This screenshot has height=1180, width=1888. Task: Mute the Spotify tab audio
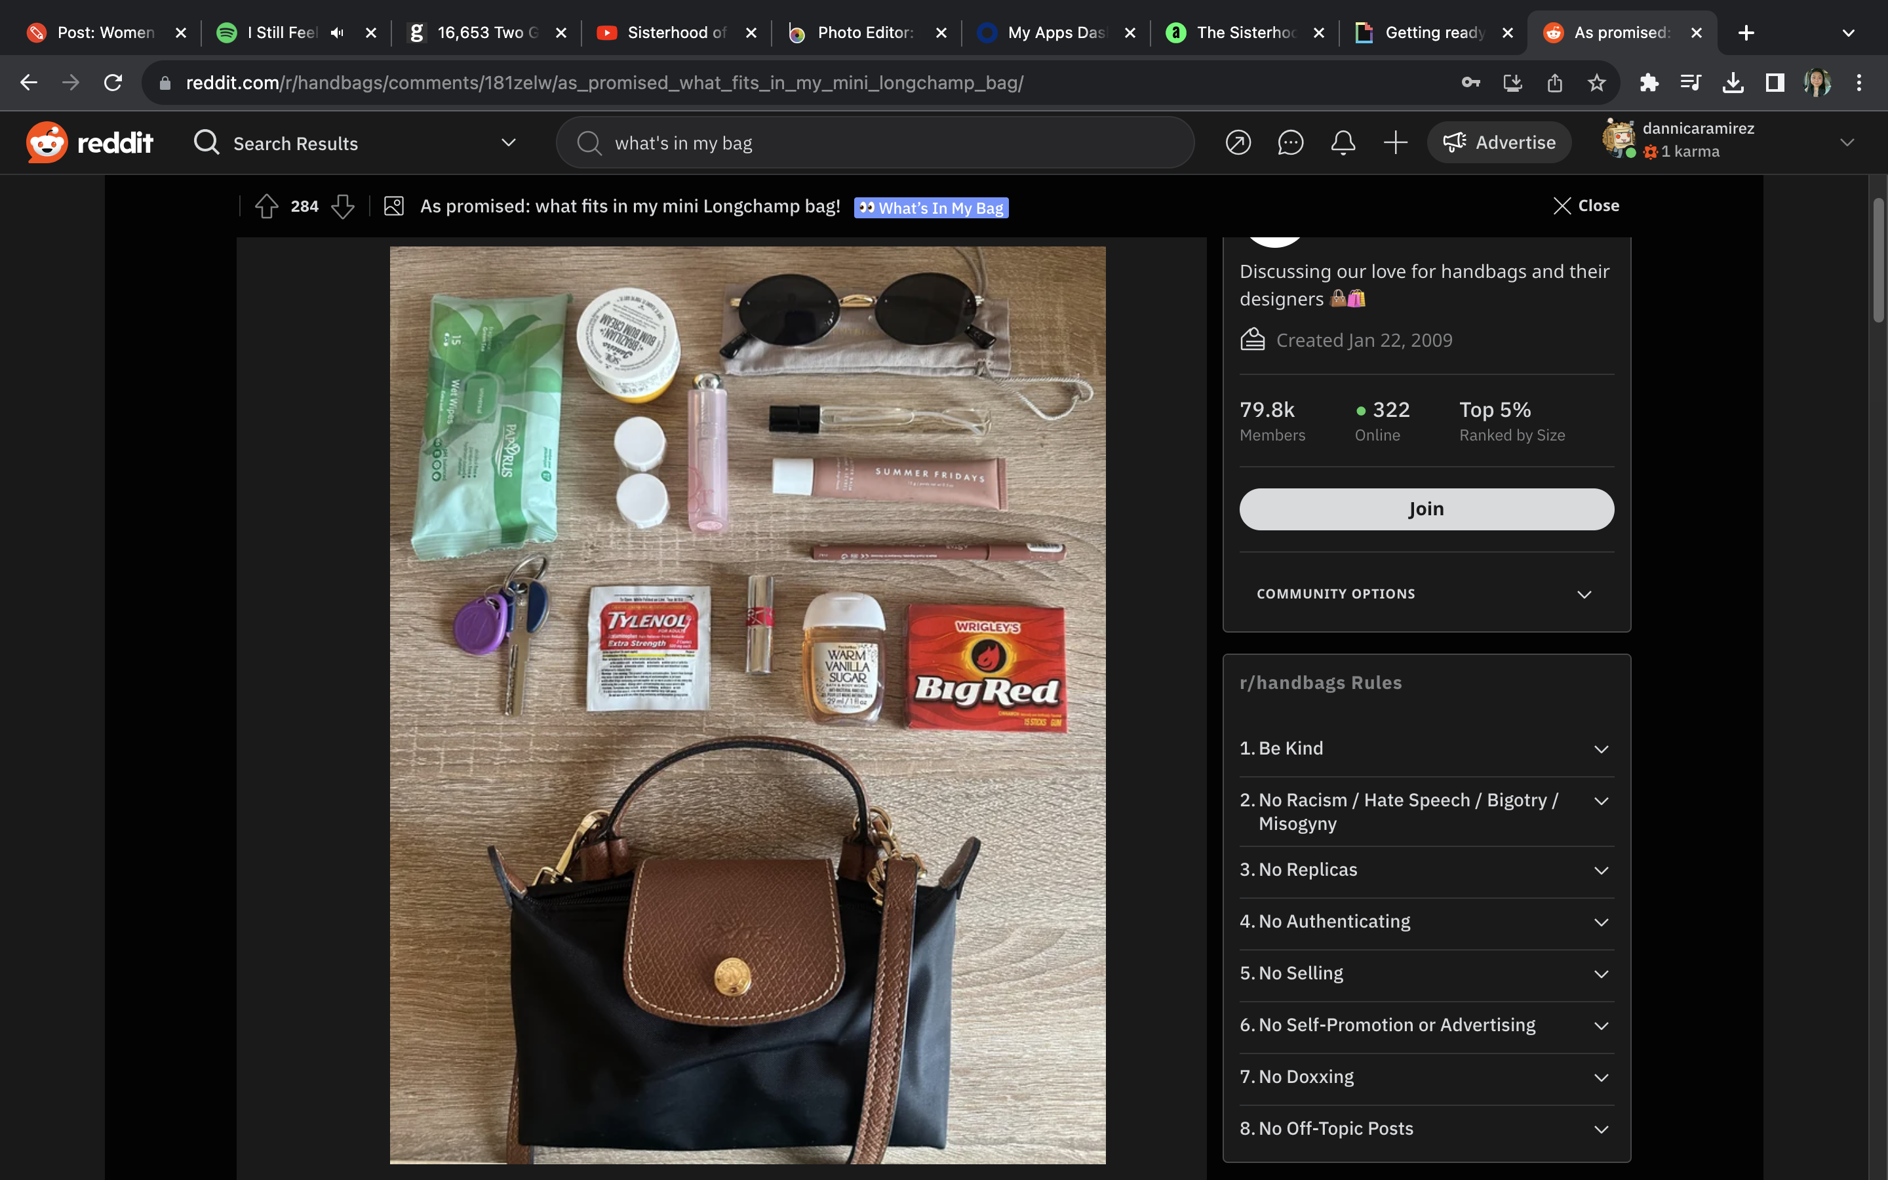(x=336, y=33)
